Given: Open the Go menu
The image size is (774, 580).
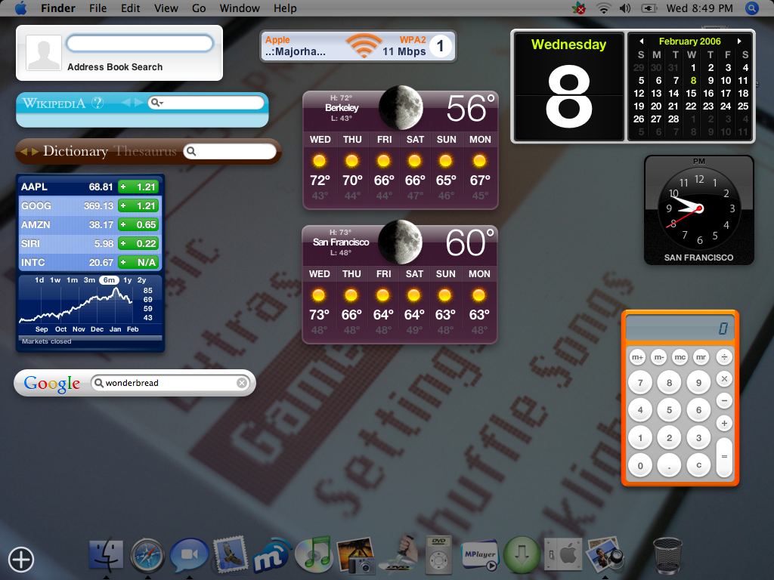Looking at the screenshot, I should pyautogui.click(x=199, y=8).
